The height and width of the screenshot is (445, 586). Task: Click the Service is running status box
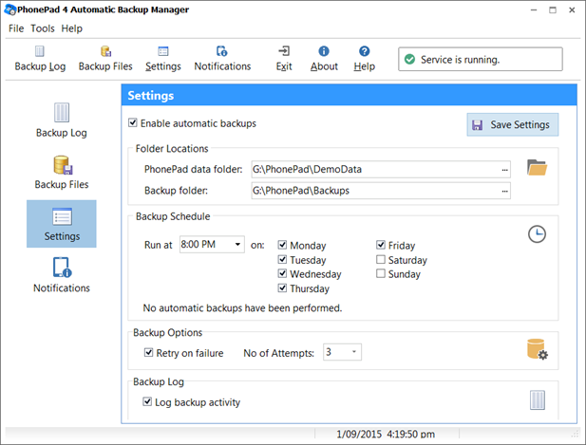[481, 59]
